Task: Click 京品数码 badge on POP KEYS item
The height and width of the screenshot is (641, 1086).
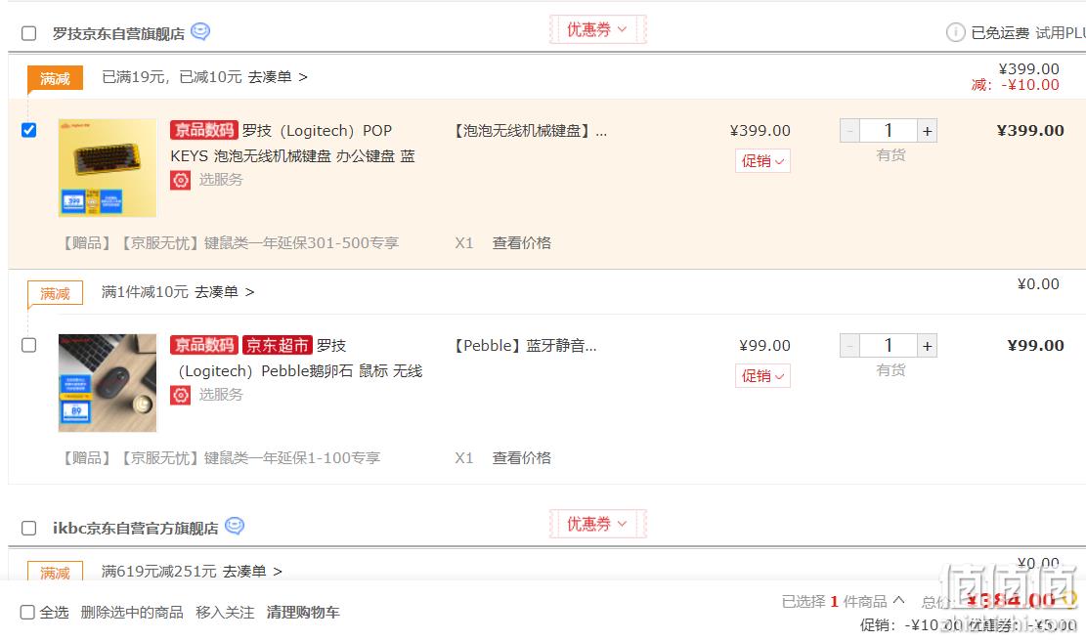Action: [x=204, y=129]
